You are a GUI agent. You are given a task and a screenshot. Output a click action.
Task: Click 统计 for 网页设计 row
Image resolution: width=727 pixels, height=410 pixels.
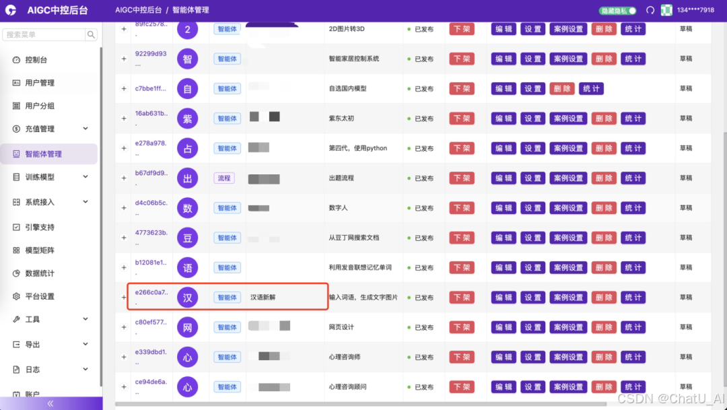click(x=633, y=327)
